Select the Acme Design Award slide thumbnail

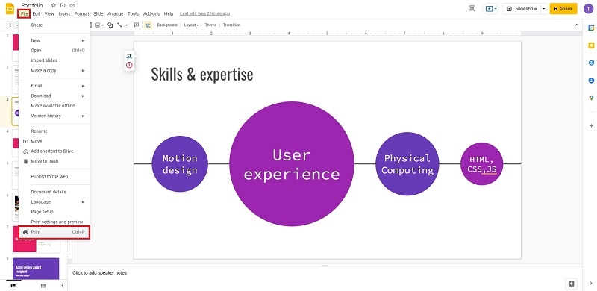(x=36, y=269)
